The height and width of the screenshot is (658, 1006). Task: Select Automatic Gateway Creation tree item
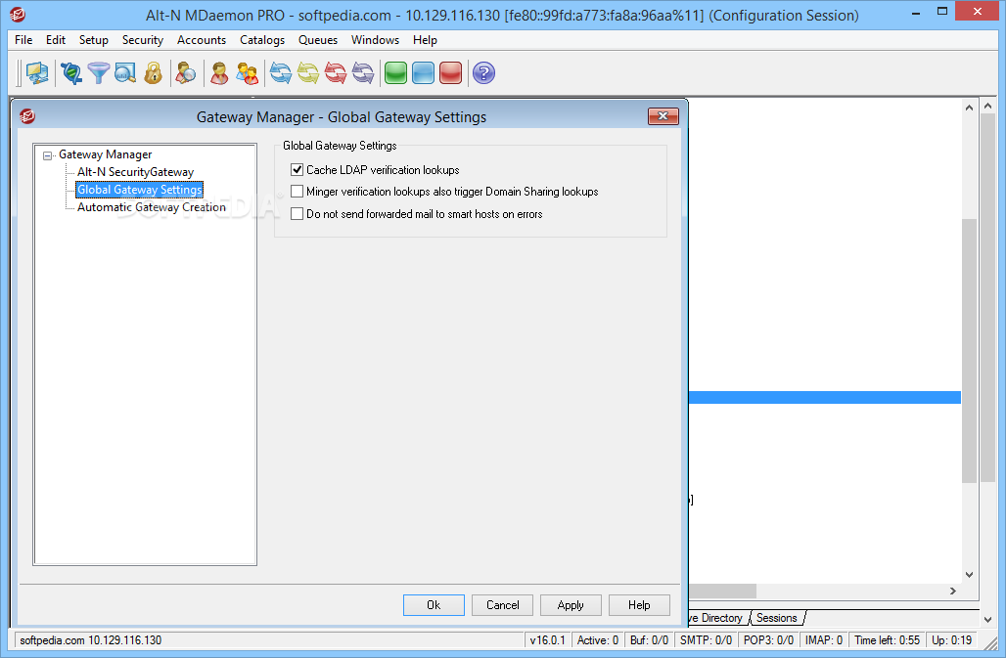152,207
